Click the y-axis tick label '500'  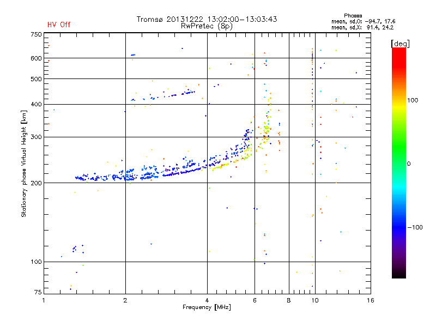point(36,79)
